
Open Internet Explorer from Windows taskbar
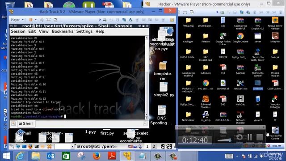[20, 156]
